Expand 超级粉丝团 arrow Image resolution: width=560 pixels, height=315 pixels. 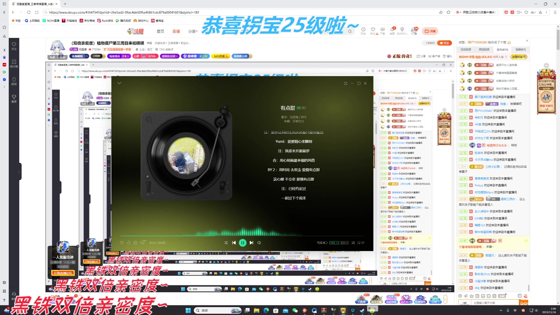pyautogui.click(x=177, y=56)
